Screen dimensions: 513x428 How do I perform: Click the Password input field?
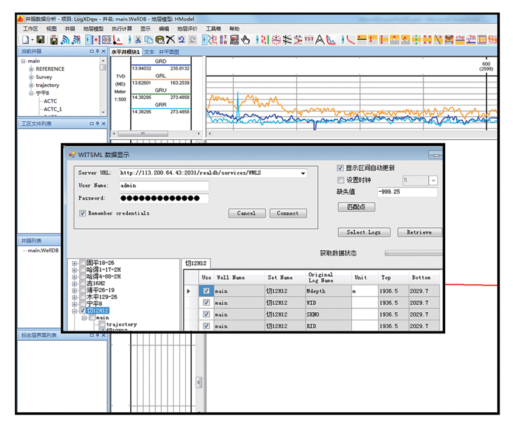(x=164, y=198)
